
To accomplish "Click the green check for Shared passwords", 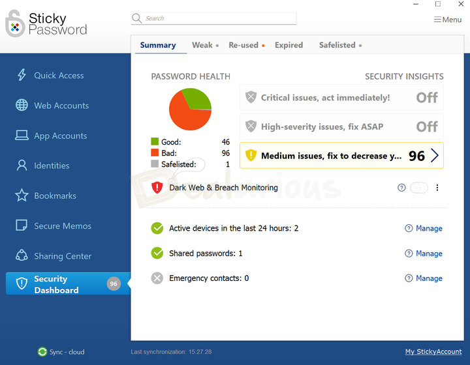I will 157,253.
